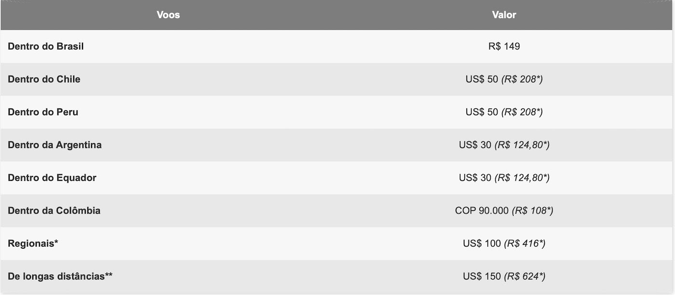675x295 pixels.
Task: Click the US$ 150 price cell
Action: coord(504,276)
